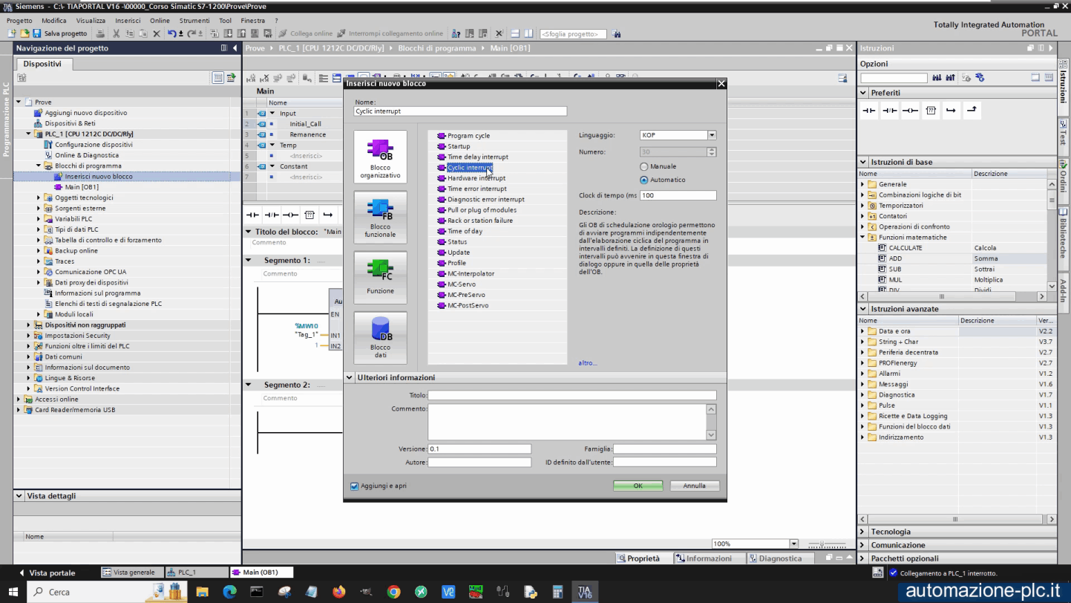Collapse the Ulteriori informazioni section
This screenshot has height=603, width=1071.
(x=350, y=378)
